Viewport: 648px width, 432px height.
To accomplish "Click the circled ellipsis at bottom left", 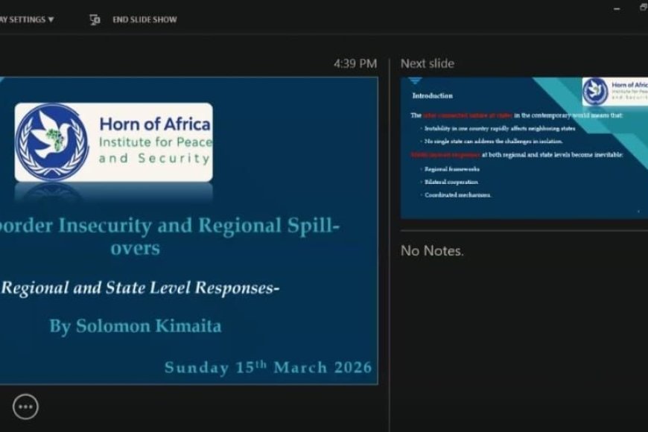I will (x=25, y=407).
